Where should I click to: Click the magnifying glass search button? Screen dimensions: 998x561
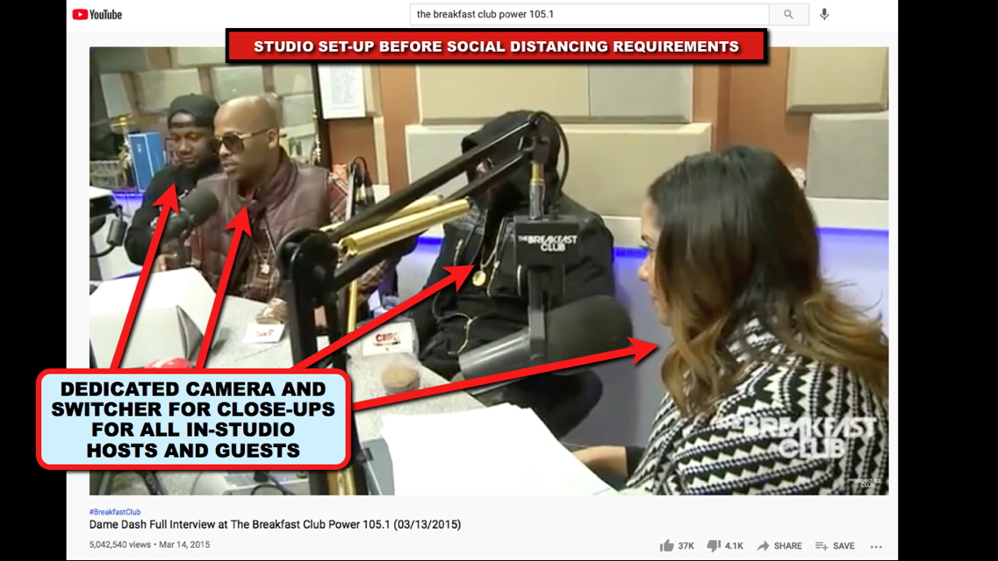[788, 14]
